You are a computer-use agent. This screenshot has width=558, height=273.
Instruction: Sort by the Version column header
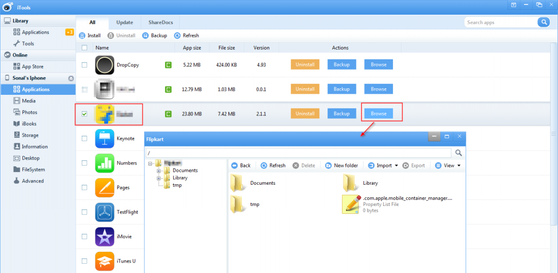(x=261, y=48)
